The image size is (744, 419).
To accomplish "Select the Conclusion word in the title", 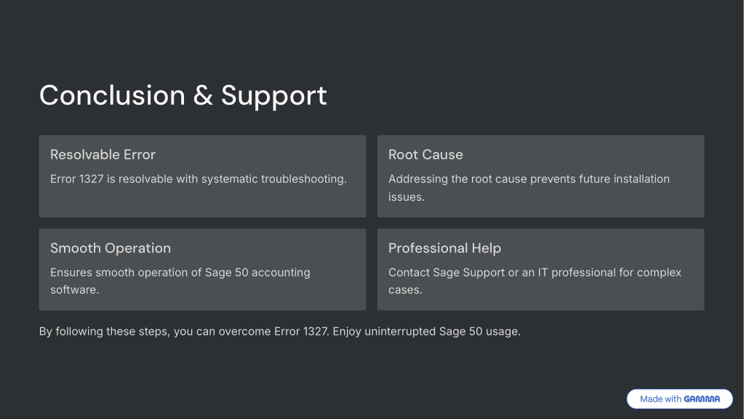I will (x=112, y=95).
